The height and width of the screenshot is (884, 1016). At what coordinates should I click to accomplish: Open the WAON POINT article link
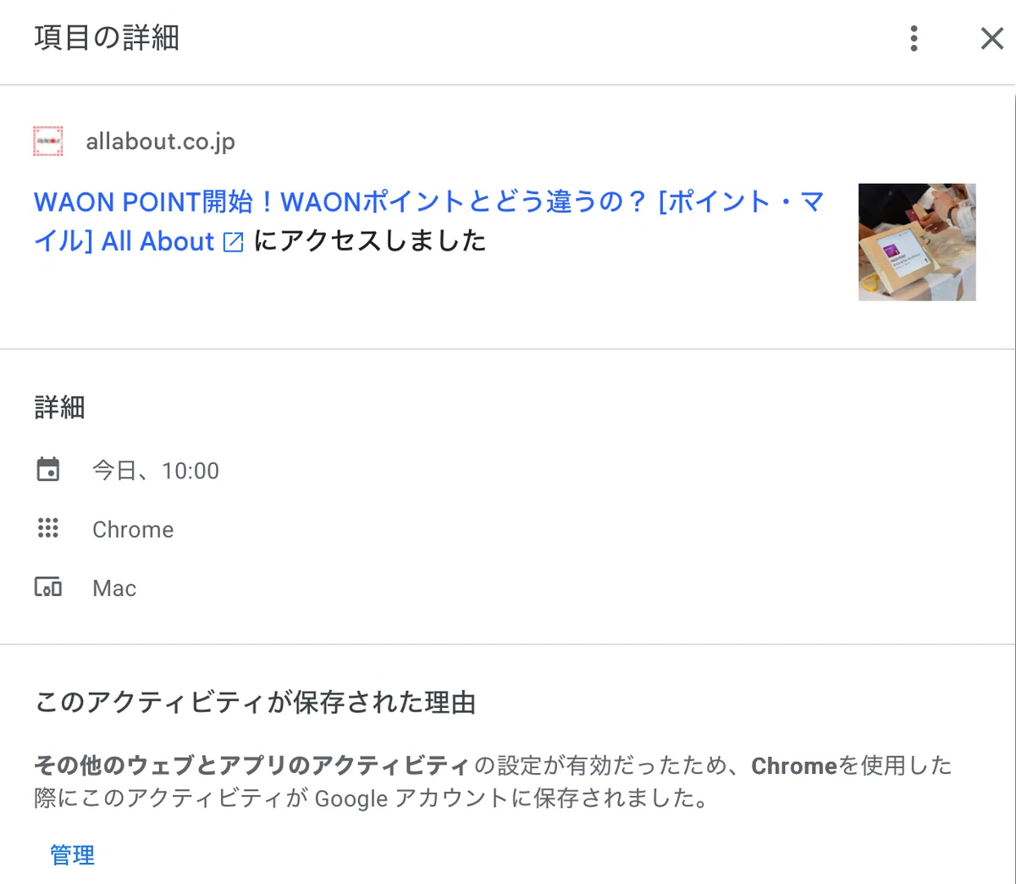click(428, 222)
